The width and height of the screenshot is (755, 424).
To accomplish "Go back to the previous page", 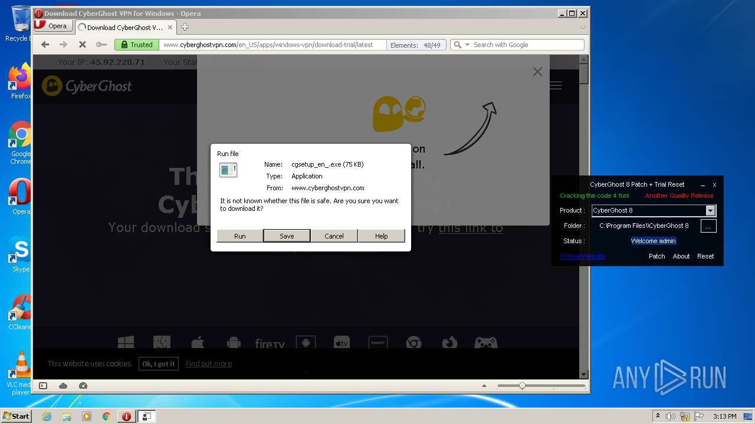I will [45, 45].
